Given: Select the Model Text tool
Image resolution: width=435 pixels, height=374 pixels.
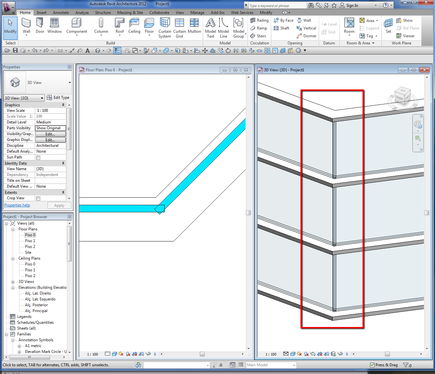Looking at the screenshot, I should coord(211,28).
